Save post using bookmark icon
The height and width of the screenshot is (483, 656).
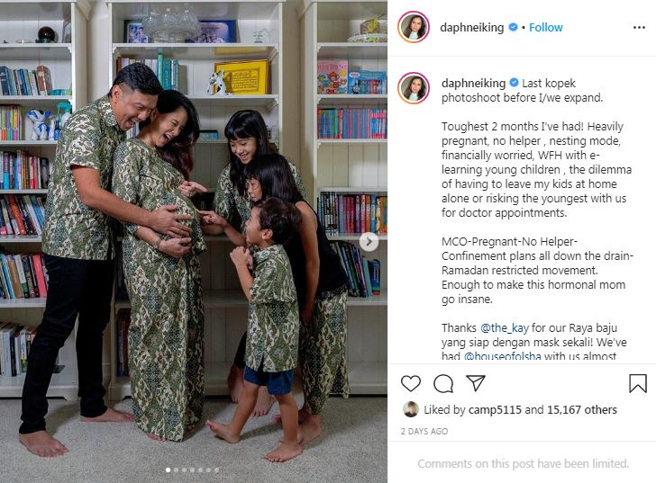(638, 383)
